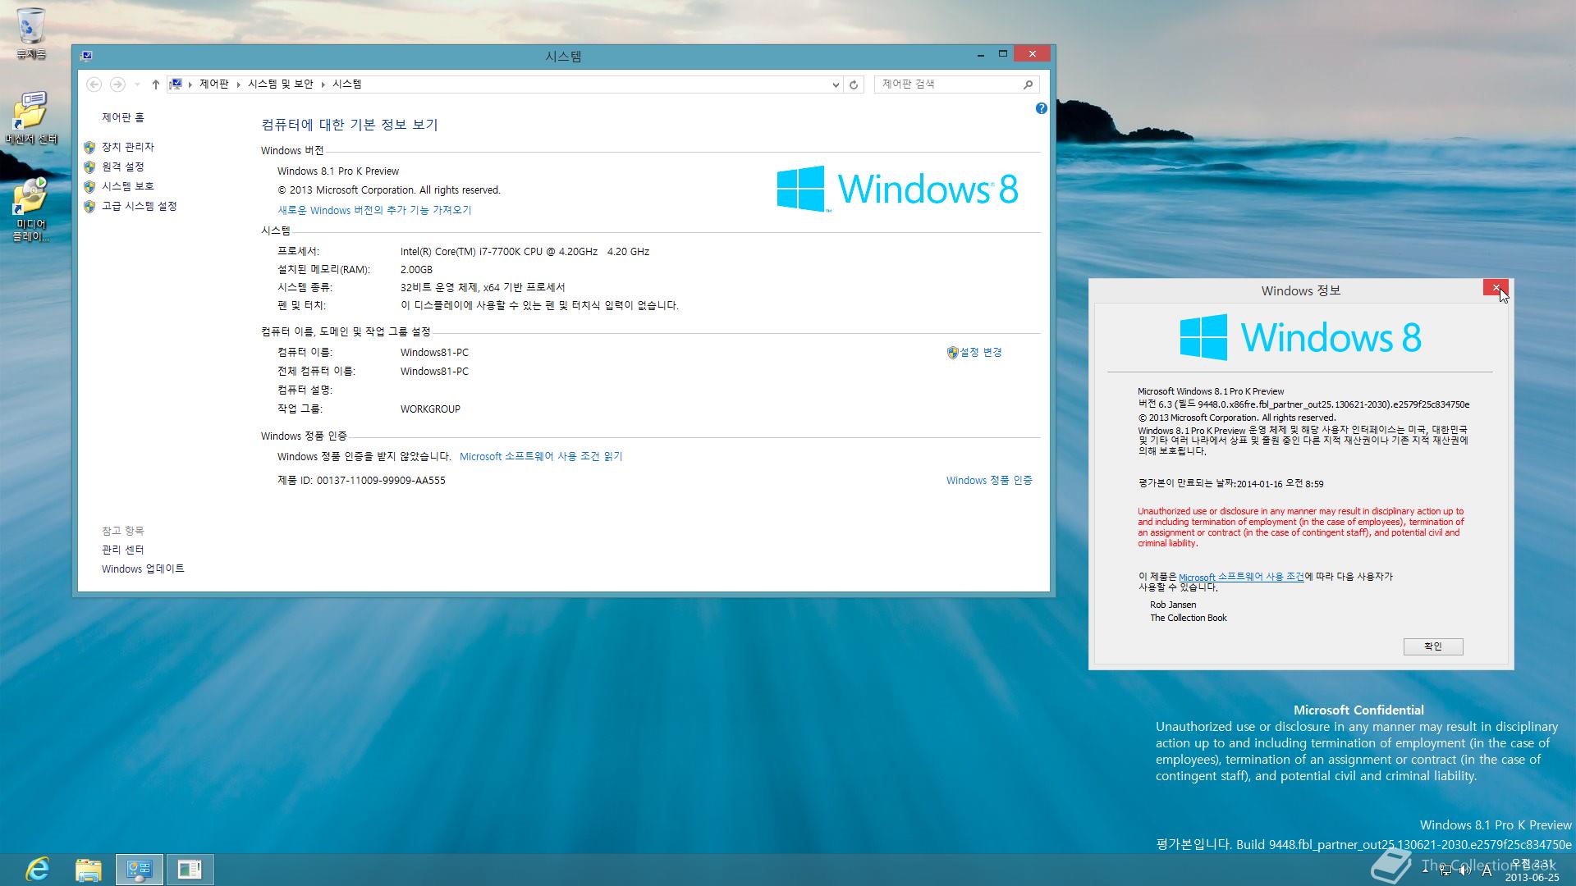Click System window title bar icon
The height and width of the screenshot is (886, 1576).
(x=86, y=56)
